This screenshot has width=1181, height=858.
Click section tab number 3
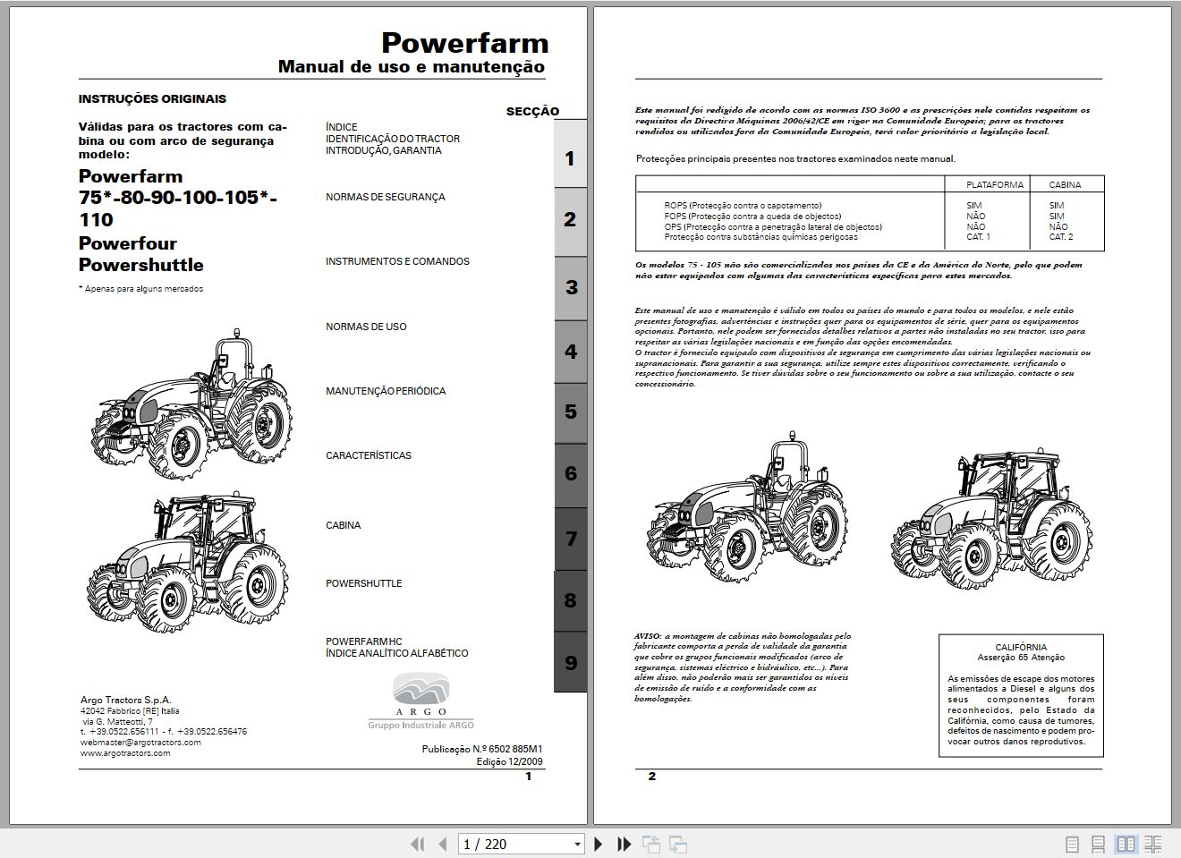click(571, 288)
